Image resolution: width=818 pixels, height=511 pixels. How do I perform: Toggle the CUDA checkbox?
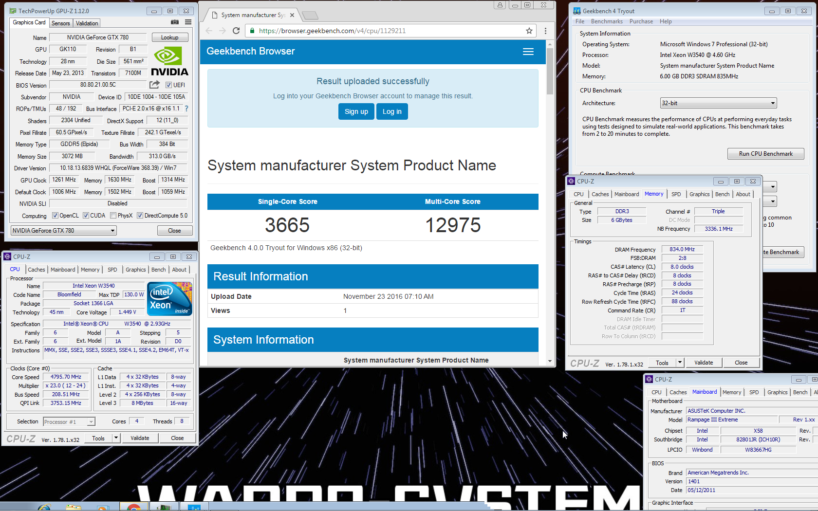pyautogui.click(x=86, y=215)
